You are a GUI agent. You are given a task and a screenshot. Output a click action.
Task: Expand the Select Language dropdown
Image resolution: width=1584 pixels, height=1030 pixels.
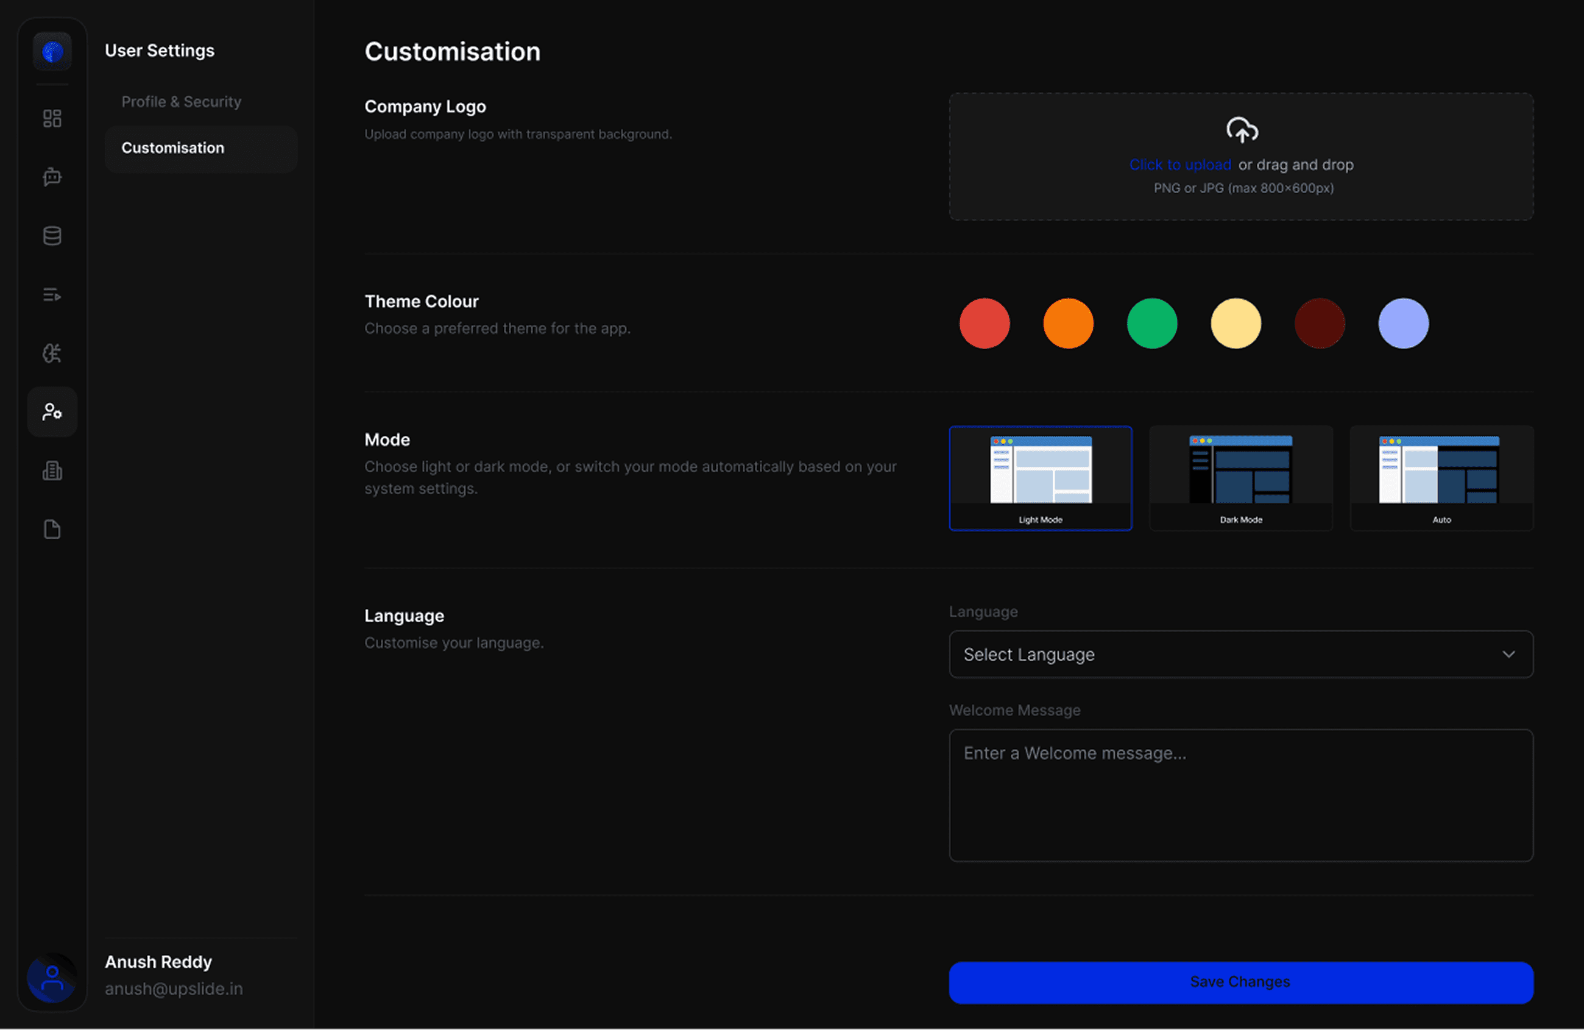pyautogui.click(x=1240, y=655)
